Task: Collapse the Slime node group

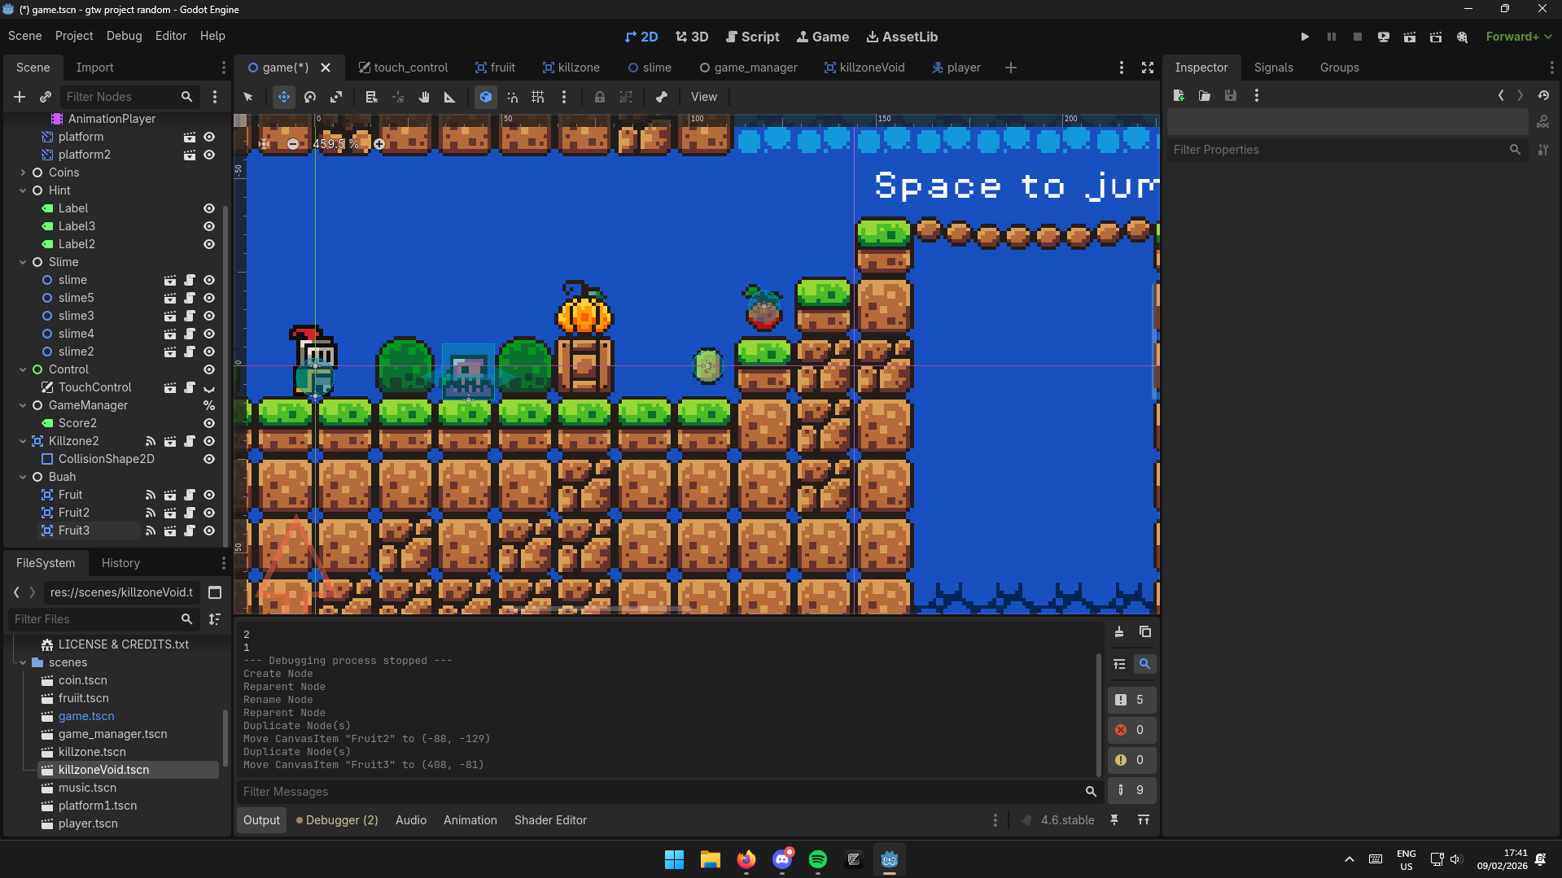Action: [23, 262]
